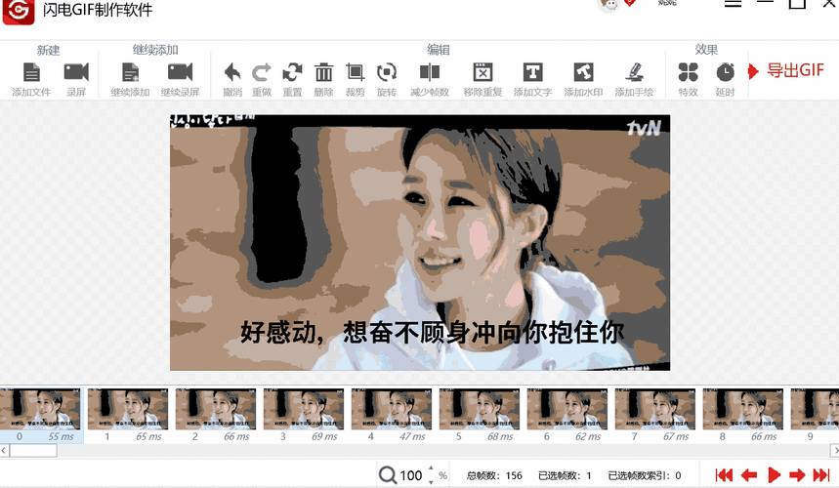Viewport: 839px width, 488px height.
Task: Click the 总帧数: 156 status text
Action: pyautogui.click(x=494, y=475)
